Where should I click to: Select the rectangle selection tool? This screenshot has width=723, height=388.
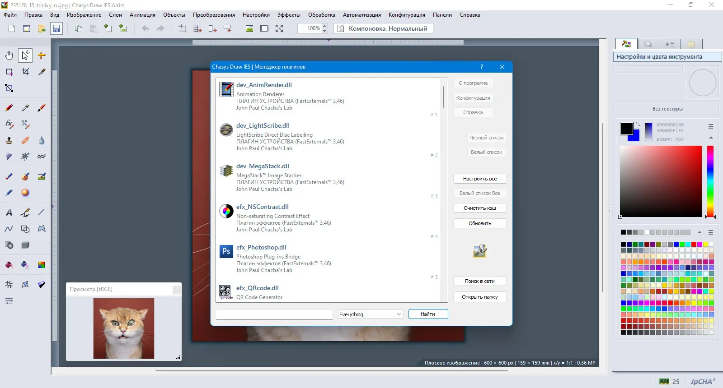click(9, 72)
